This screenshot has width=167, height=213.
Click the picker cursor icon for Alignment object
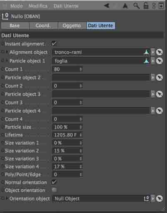point(160,52)
